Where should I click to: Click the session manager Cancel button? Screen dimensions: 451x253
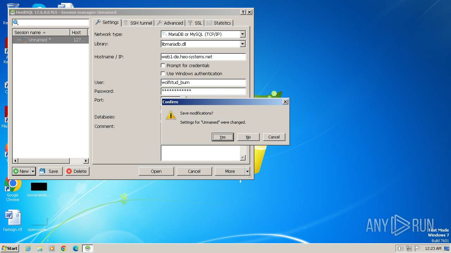pos(194,171)
